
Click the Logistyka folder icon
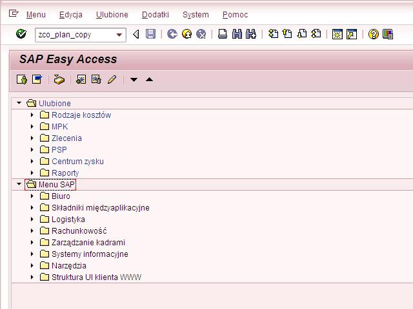pyautogui.click(x=45, y=219)
